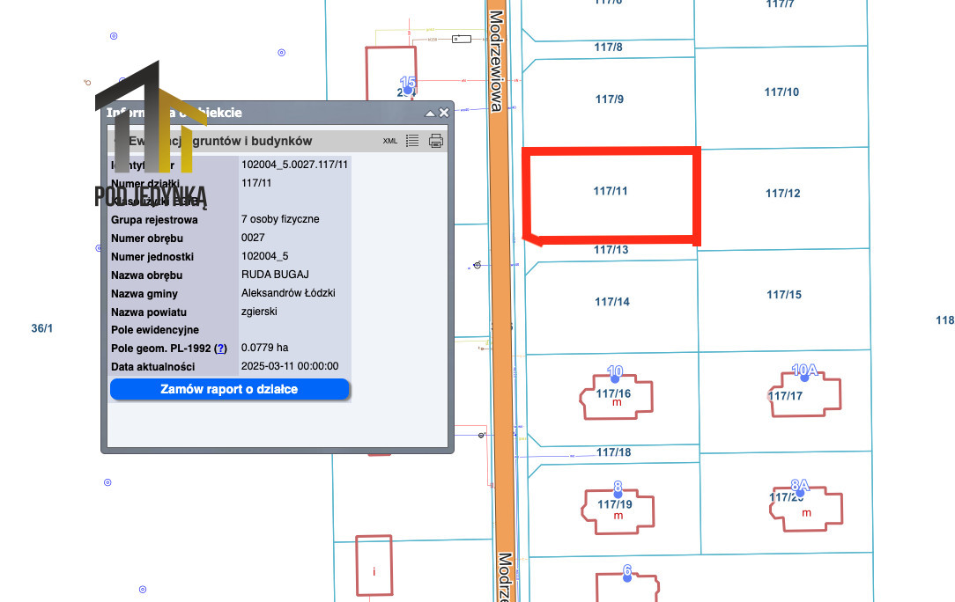Image resolution: width=955 pixels, height=602 pixels.
Task: Order the parcel report with Zamów raport o działce
Action: 230,390
